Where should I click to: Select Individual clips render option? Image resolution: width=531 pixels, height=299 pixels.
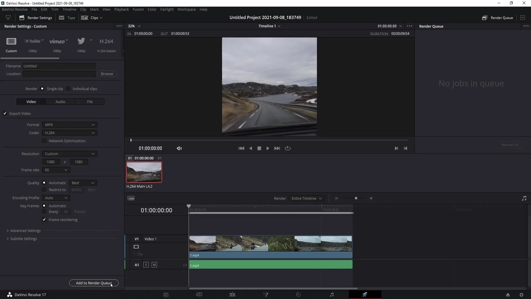click(68, 89)
